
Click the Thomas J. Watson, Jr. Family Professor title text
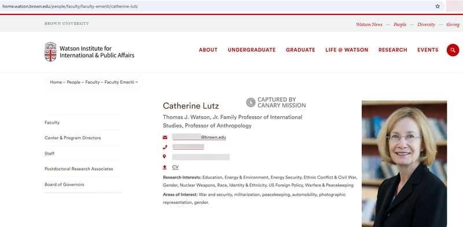pos(233,121)
